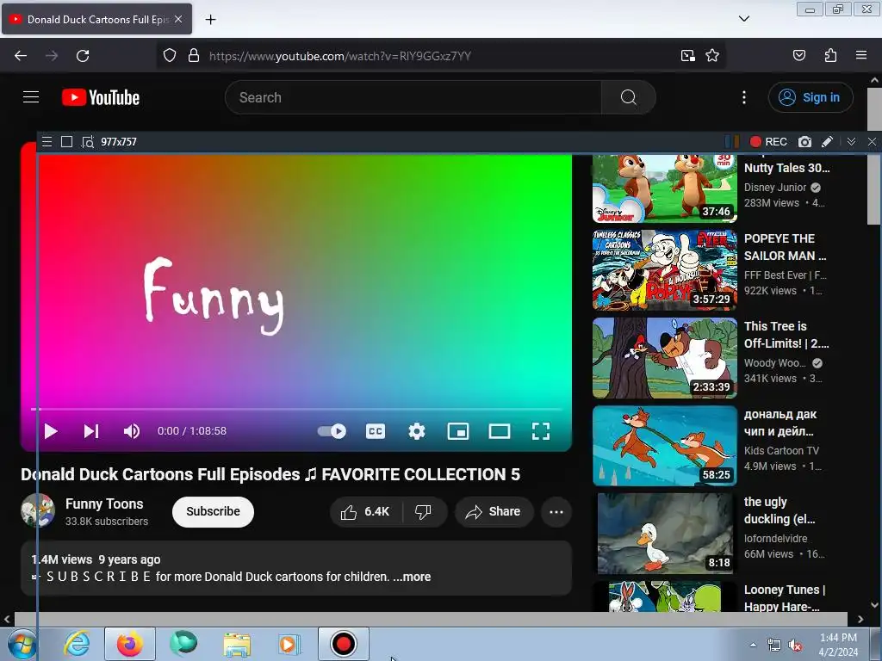
Task: Open the recorder toolbar menu icon
Action: (47, 142)
